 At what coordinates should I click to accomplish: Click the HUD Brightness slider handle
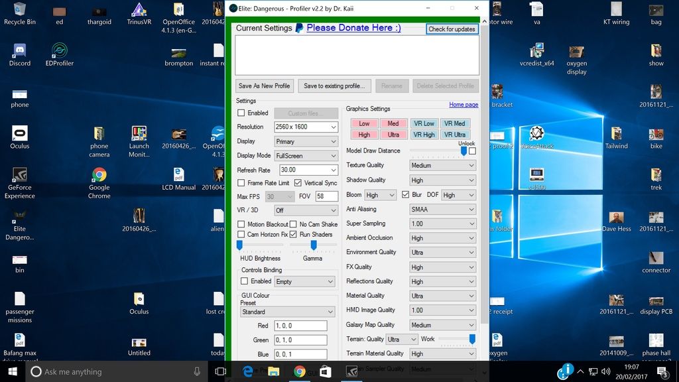click(239, 245)
